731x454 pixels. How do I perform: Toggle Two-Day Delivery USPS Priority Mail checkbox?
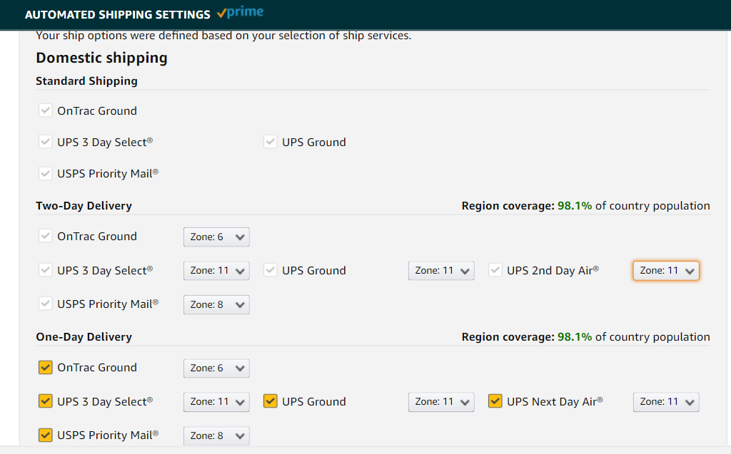click(45, 304)
